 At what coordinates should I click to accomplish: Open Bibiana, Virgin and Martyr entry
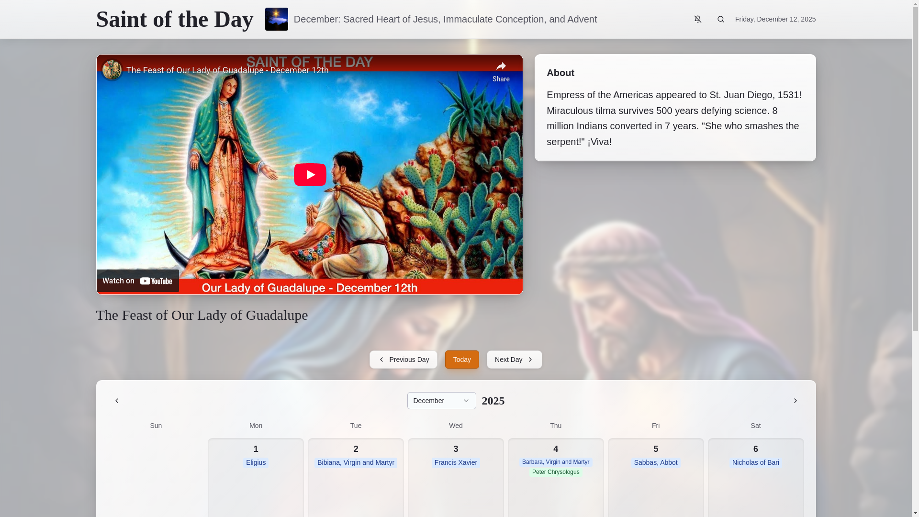[x=356, y=462]
